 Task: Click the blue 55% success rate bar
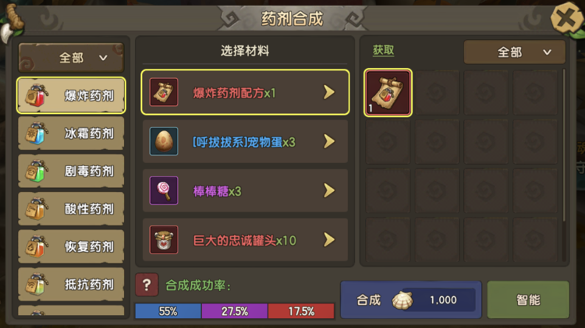tap(168, 311)
